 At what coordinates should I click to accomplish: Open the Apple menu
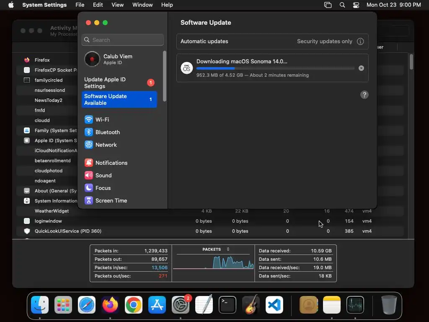click(11, 5)
